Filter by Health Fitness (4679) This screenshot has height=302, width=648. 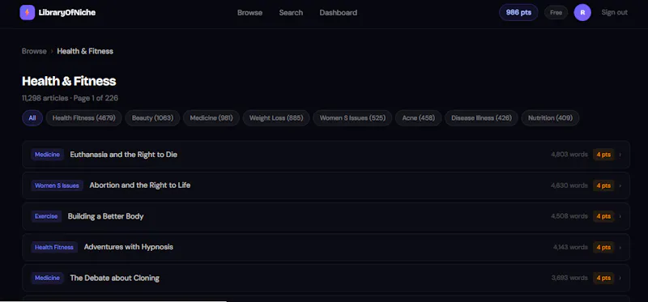click(x=83, y=118)
